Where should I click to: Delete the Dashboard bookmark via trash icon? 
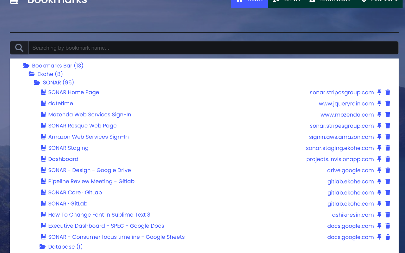tap(388, 159)
